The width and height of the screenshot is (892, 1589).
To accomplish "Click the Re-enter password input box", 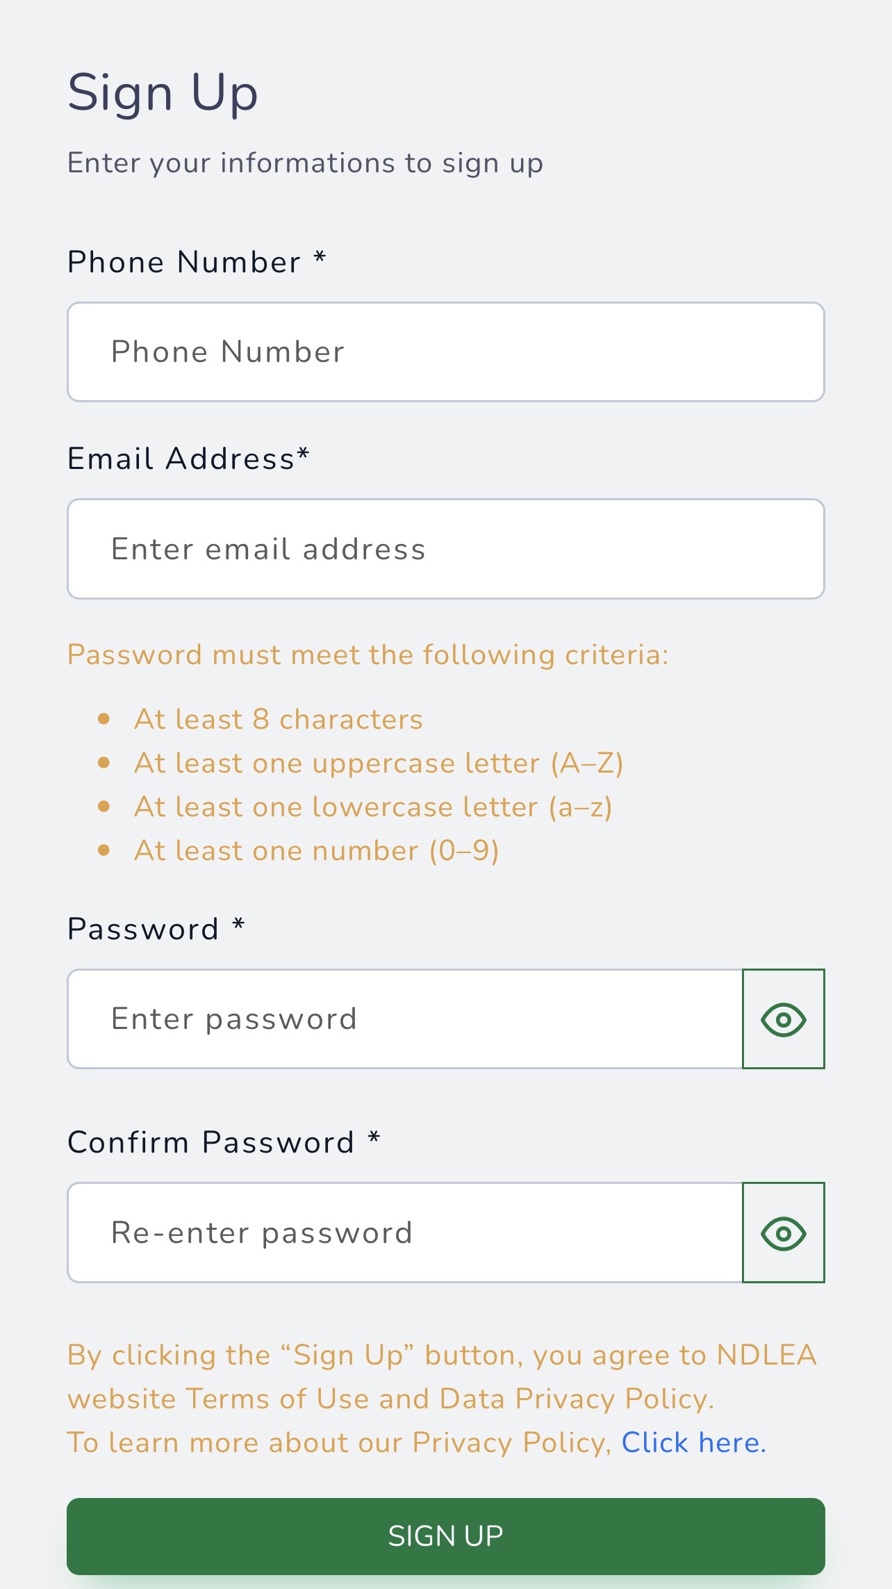I will coord(405,1233).
